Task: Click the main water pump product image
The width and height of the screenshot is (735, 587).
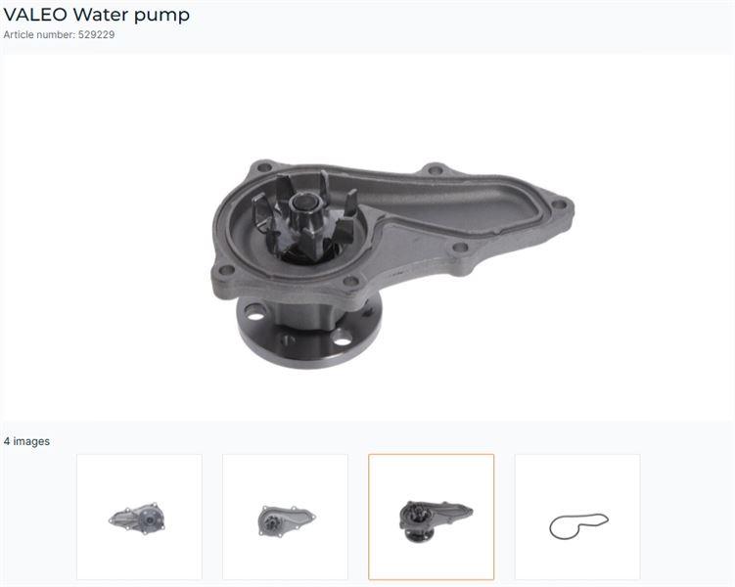Action: coord(392,264)
